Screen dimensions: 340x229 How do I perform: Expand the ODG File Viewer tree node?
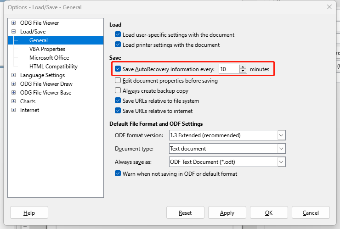pos(13,23)
